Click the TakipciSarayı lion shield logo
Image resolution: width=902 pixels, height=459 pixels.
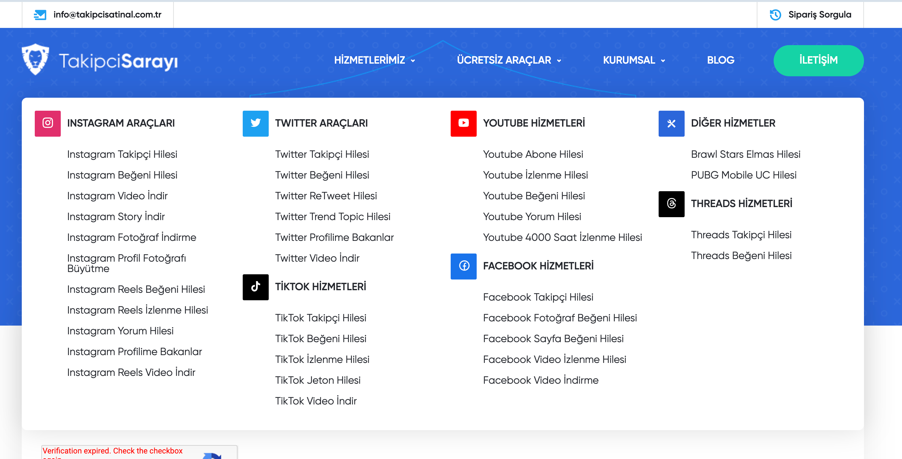coord(35,59)
